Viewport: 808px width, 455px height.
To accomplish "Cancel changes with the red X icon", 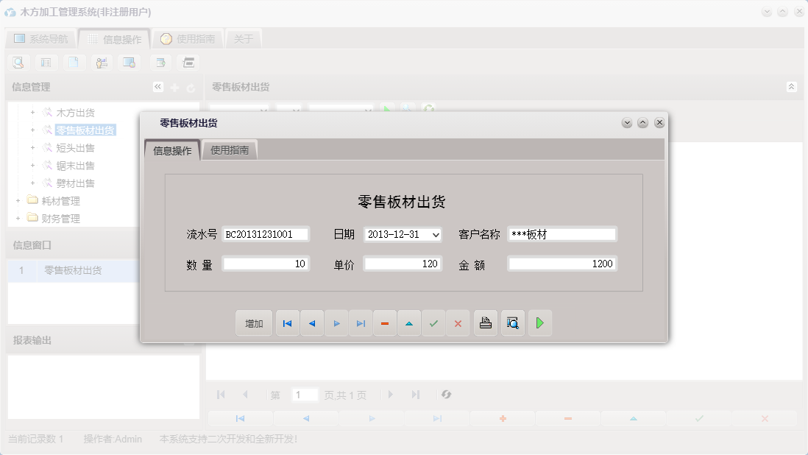I will pos(458,322).
